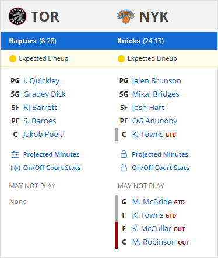Click the Raptors On/Off Court Stats court icon
Viewport: 218px width, 258px height.
[15, 168]
